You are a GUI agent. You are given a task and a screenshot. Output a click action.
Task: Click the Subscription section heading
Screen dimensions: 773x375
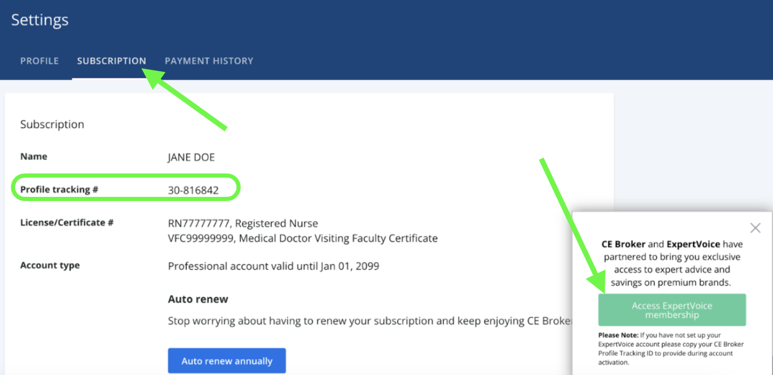pos(52,124)
